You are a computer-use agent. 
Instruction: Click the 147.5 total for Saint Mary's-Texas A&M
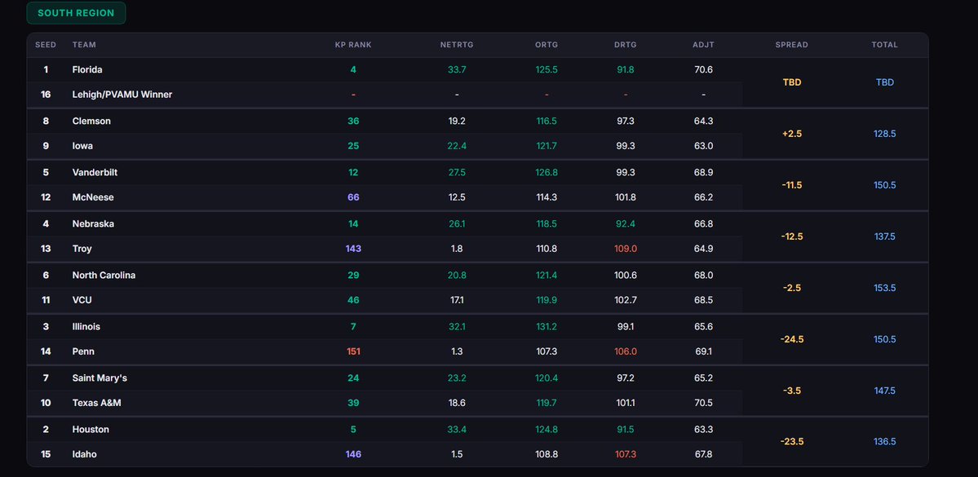click(885, 391)
